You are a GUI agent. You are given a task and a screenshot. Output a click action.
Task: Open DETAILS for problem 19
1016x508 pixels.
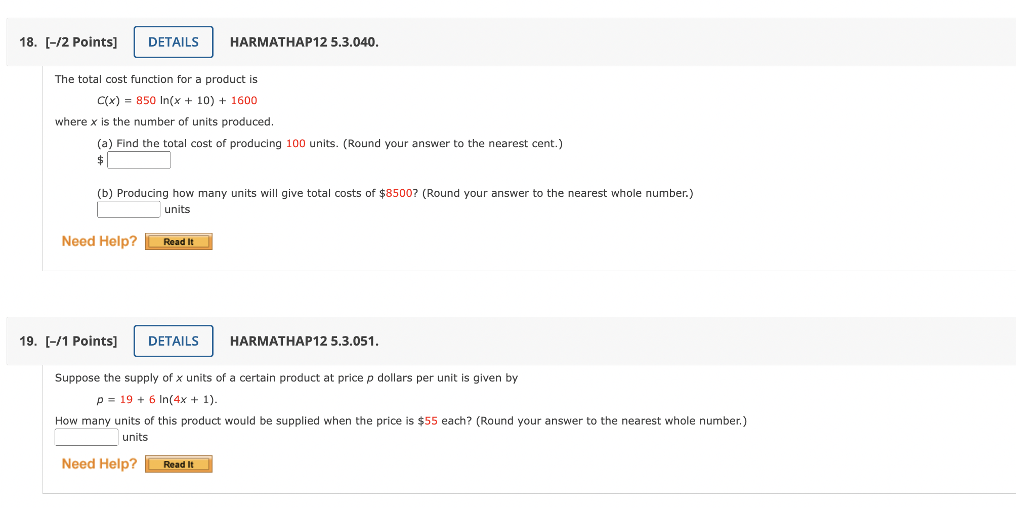pos(173,341)
